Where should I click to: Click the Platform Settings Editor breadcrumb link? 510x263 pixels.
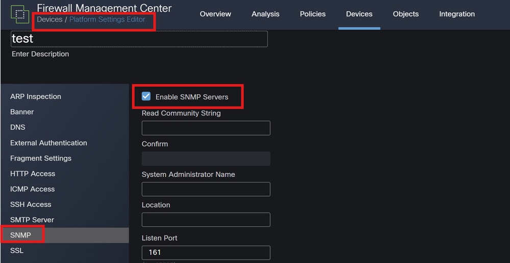(x=107, y=19)
